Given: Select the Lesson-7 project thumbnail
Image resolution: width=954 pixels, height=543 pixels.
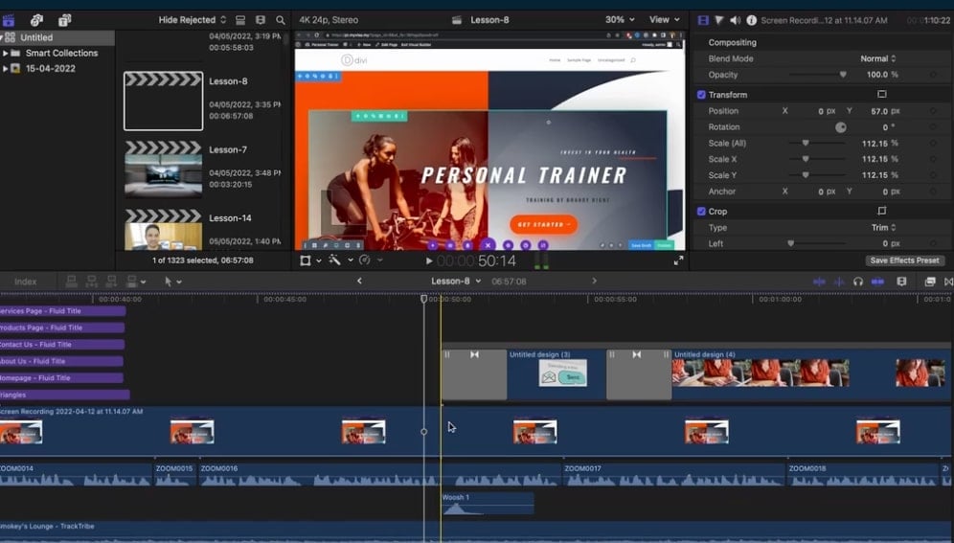Looking at the screenshot, I should [163, 168].
